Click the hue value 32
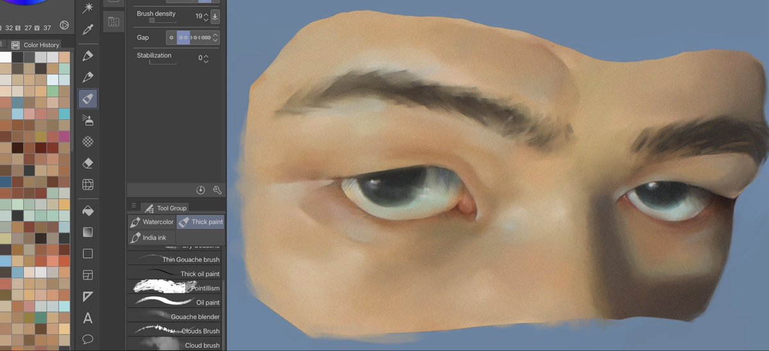The image size is (769, 351). [9, 28]
